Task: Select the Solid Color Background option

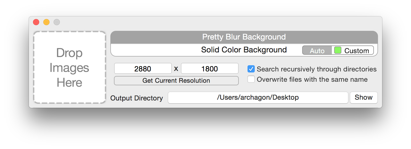Action: pyautogui.click(x=244, y=50)
